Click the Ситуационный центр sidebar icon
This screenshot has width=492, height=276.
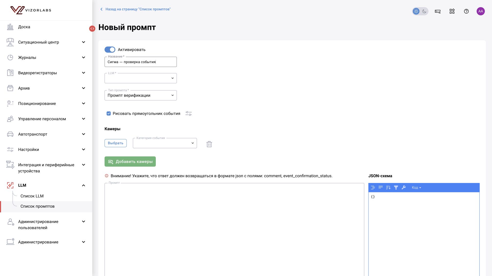pyautogui.click(x=10, y=42)
